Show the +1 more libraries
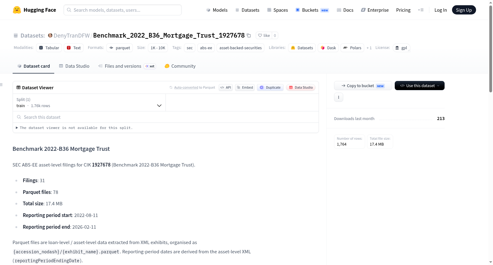Viewport: 493px width, 265px height. coord(369,48)
